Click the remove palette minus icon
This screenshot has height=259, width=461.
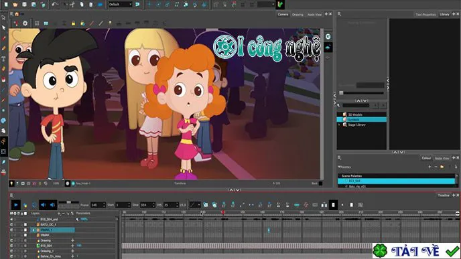click(x=436, y=167)
